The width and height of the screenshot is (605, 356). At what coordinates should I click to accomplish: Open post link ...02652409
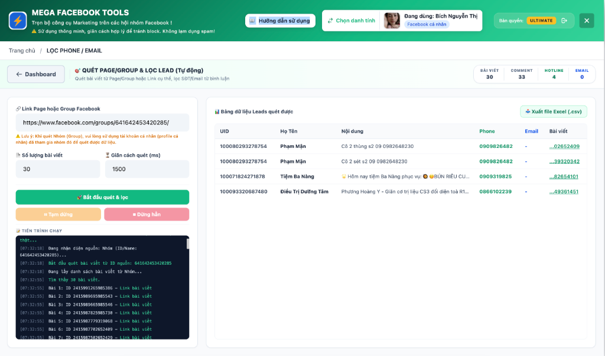point(564,146)
